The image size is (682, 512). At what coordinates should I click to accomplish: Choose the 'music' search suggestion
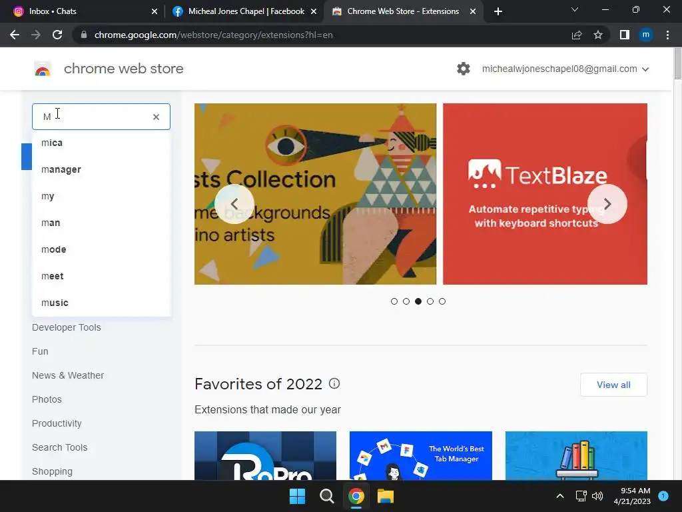101,303
